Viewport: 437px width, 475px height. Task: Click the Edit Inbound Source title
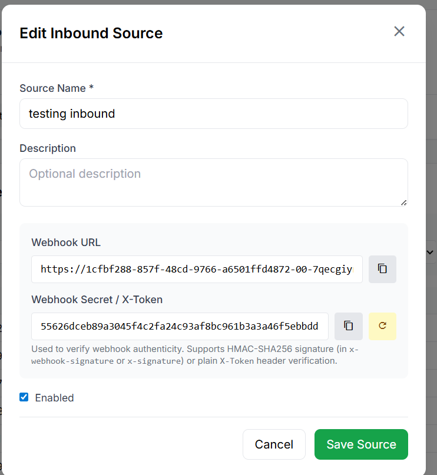[x=91, y=33]
